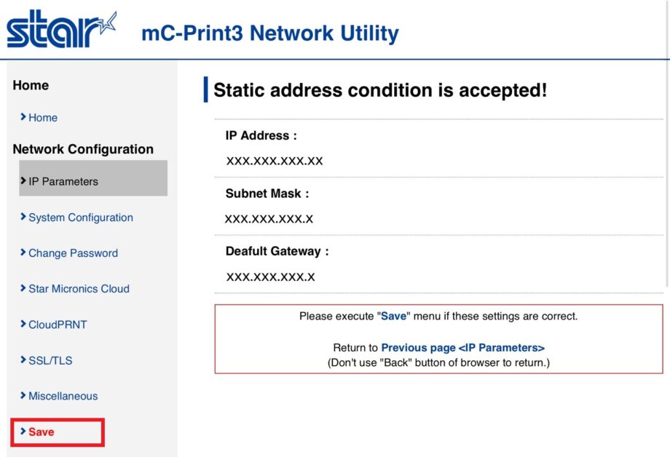
Task: Select IP Parameters menu item
Action: pos(63,182)
